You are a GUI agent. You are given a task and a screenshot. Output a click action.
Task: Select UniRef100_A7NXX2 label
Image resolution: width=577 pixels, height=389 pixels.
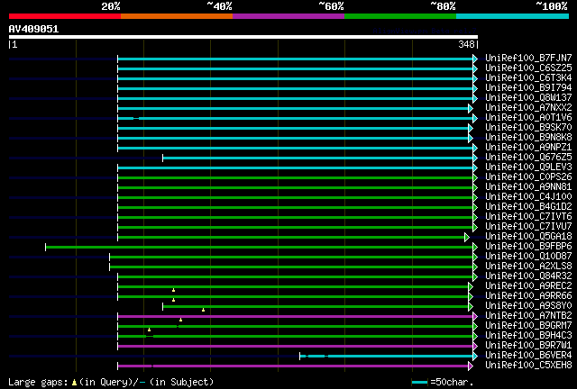[x=528, y=108]
